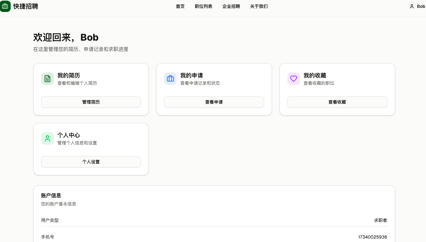Select the purple heart icon on 我的收藏 card
The width and height of the screenshot is (426, 242).
(x=294, y=79)
